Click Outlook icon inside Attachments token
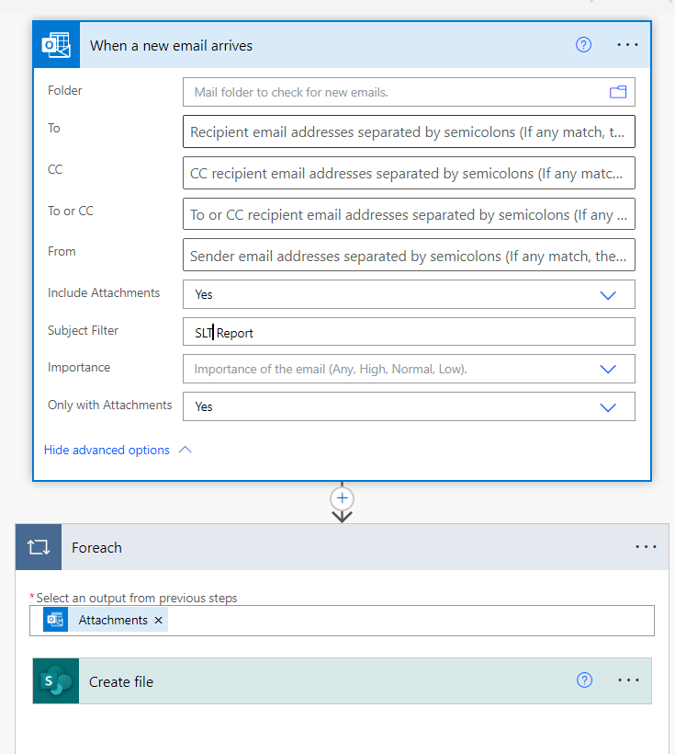Image resolution: width=675 pixels, height=754 pixels. [55, 620]
